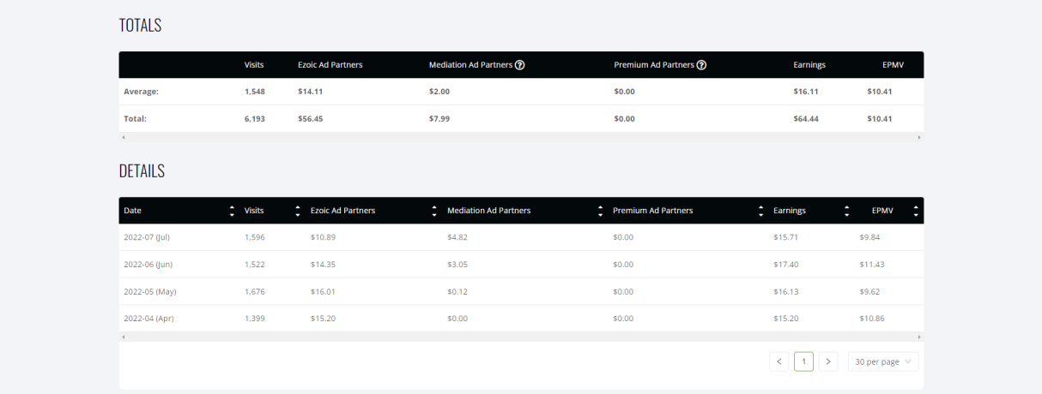Click Totals table right scroll arrow
Viewport: 1042px width, 394px height.
[x=919, y=137]
